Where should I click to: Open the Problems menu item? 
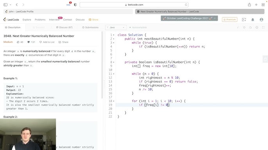click(x=40, y=19)
